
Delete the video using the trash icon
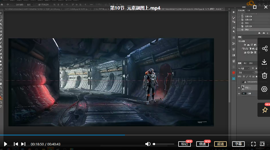[264, 76]
